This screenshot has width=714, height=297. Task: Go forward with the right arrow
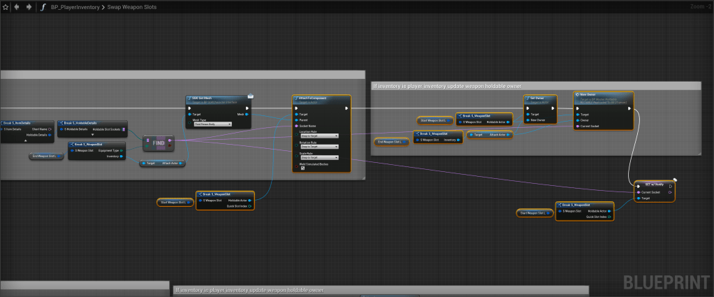pyautogui.click(x=28, y=7)
